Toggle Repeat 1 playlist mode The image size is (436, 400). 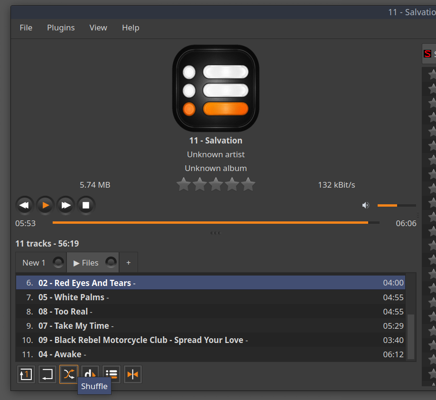[26, 374]
